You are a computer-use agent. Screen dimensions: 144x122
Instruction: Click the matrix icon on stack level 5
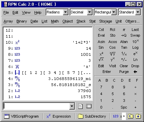coord(17,73)
